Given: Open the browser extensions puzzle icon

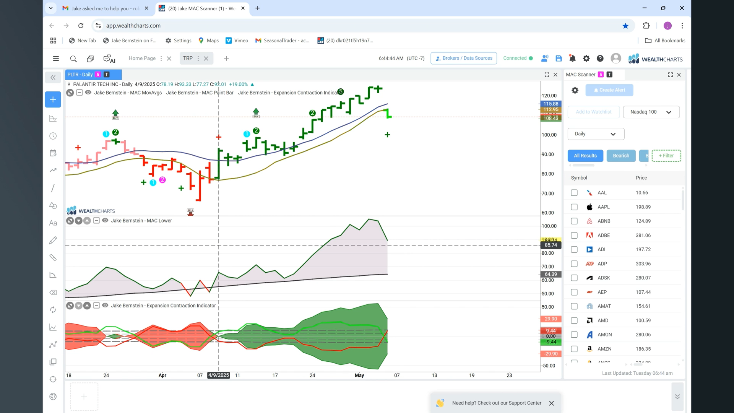Looking at the screenshot, I should (x=646, y=26).
